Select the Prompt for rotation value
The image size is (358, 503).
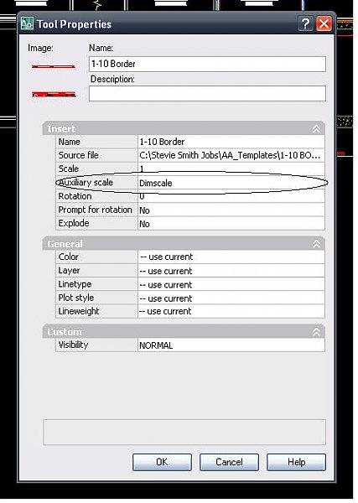[x=231, y=210]
